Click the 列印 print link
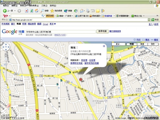This screenshot has height=120, width=160. pos(138,40)
